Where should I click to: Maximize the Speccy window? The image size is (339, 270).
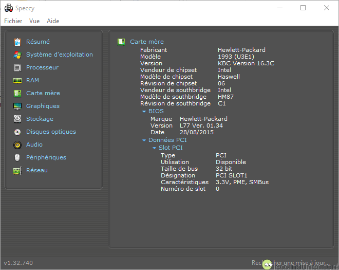(303, 8)
